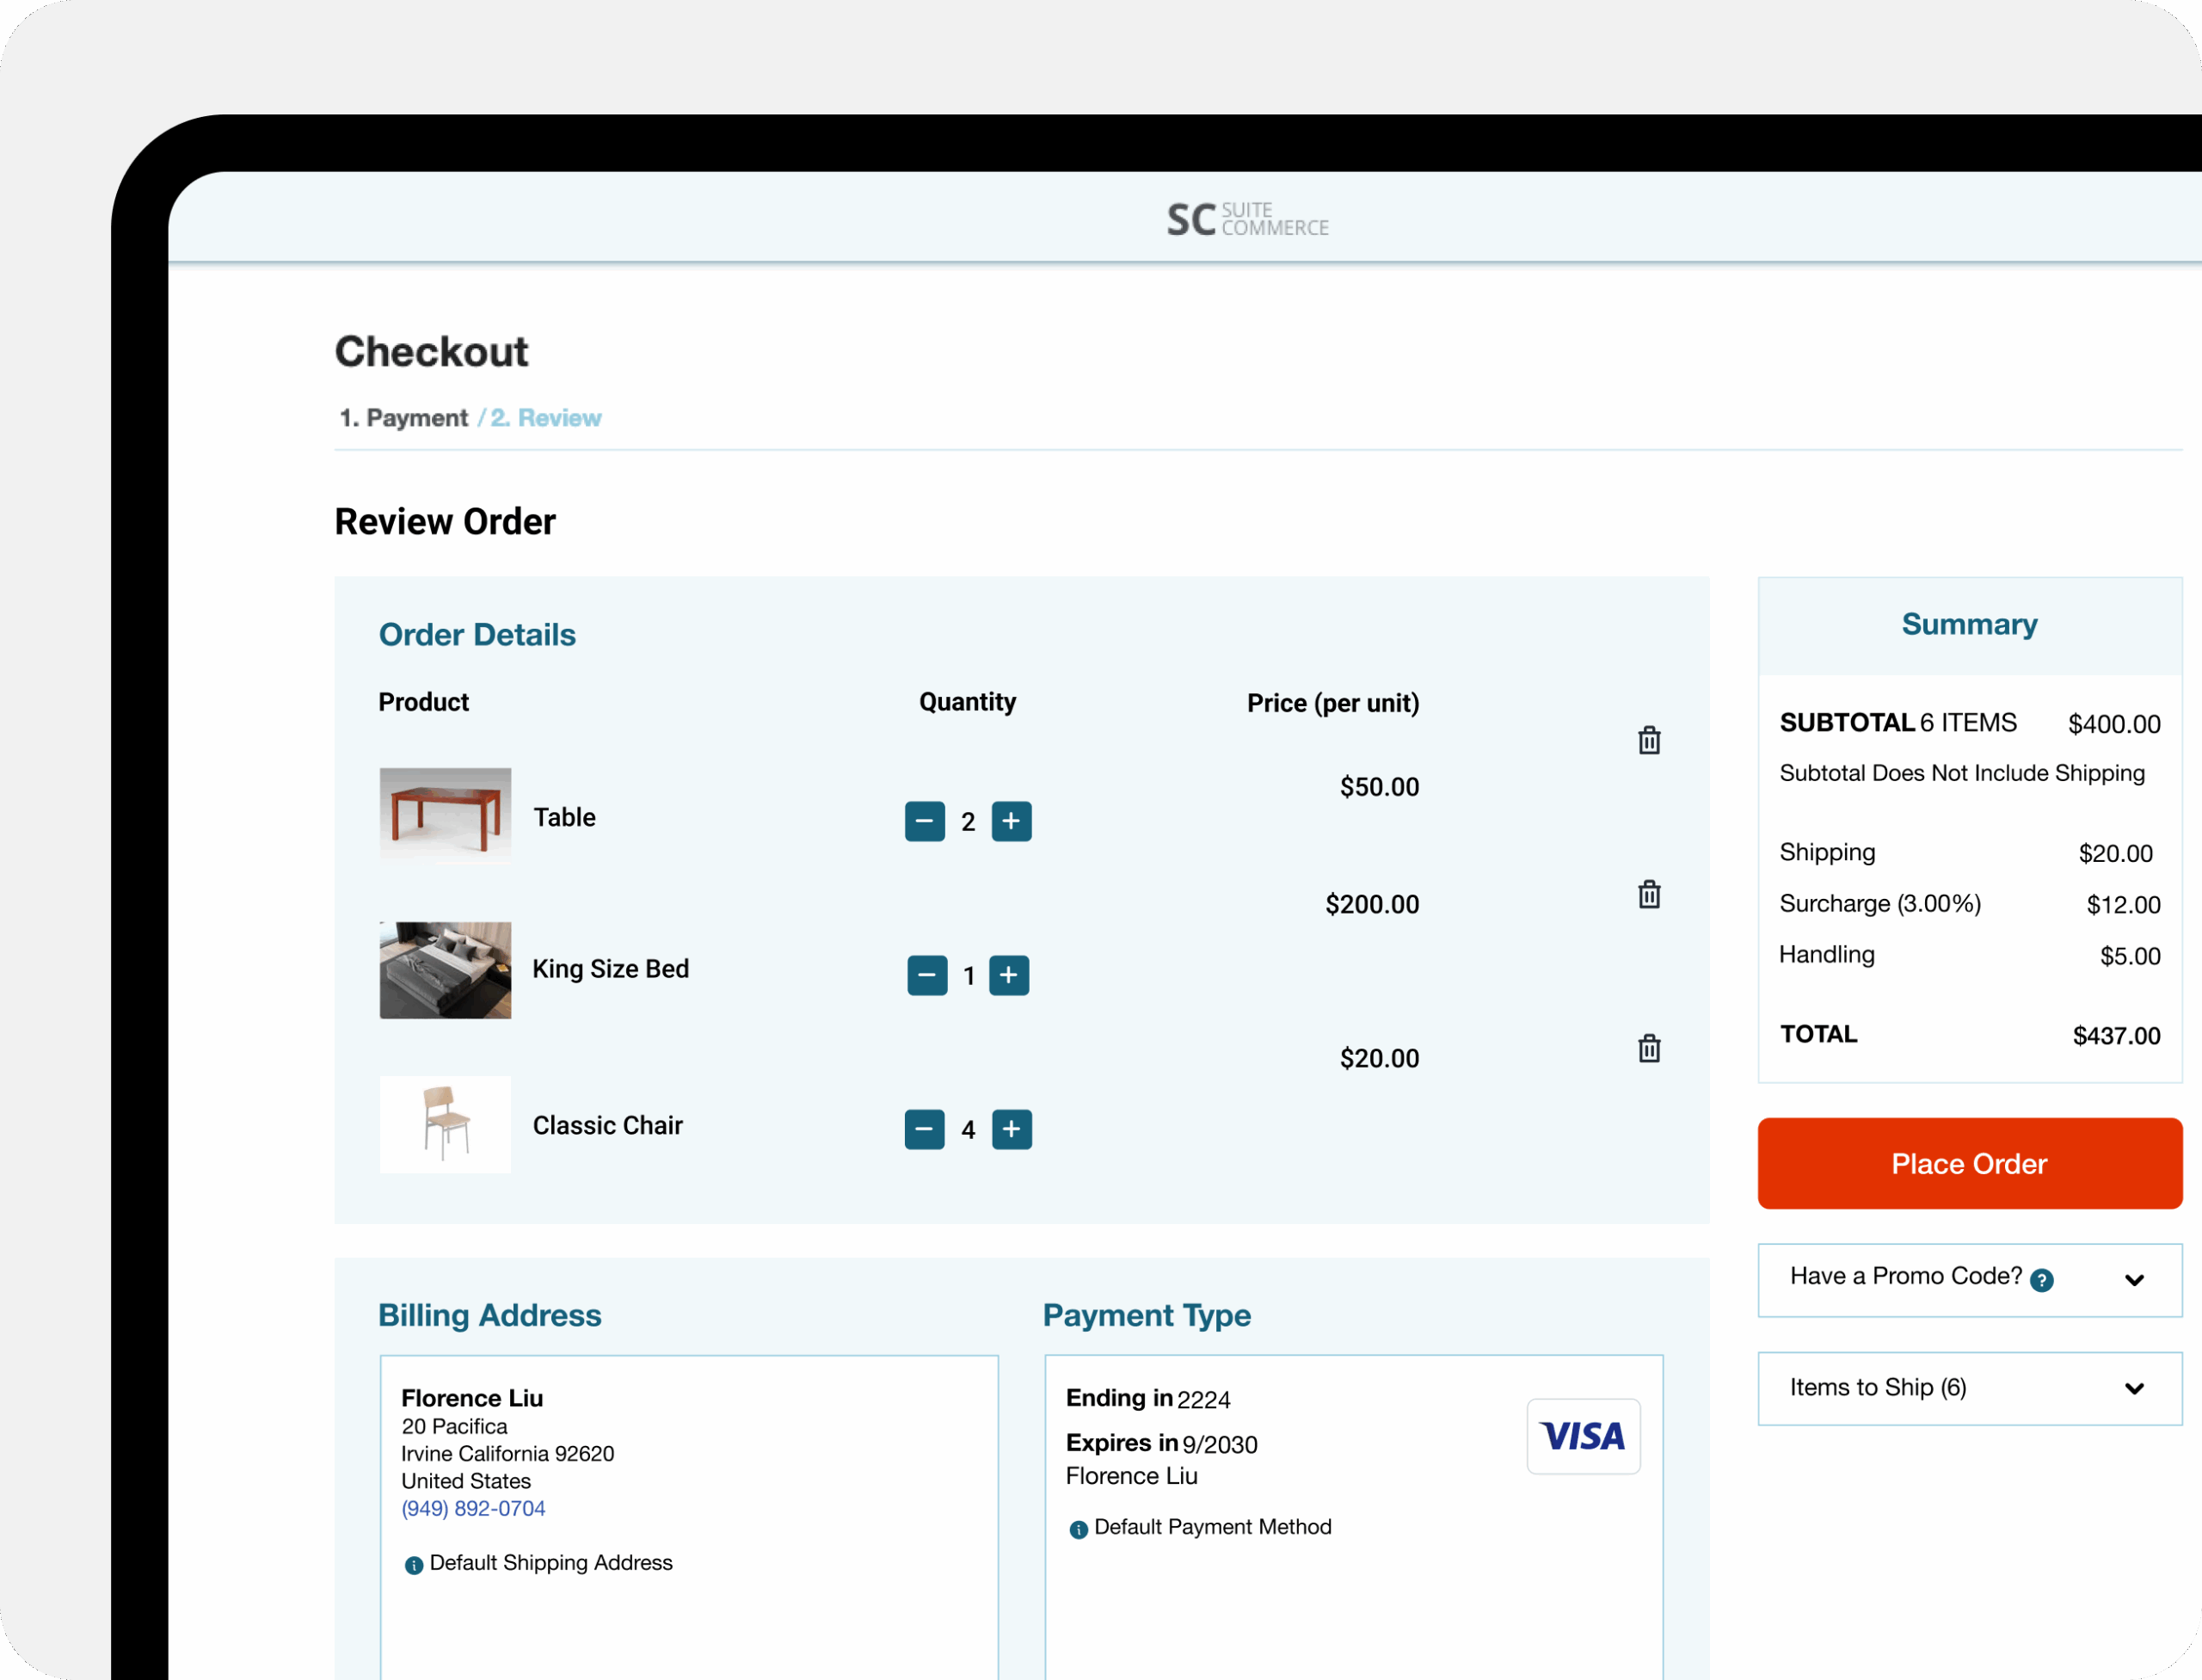Click the Classic Chair price $20.00

point(1379,1058)
